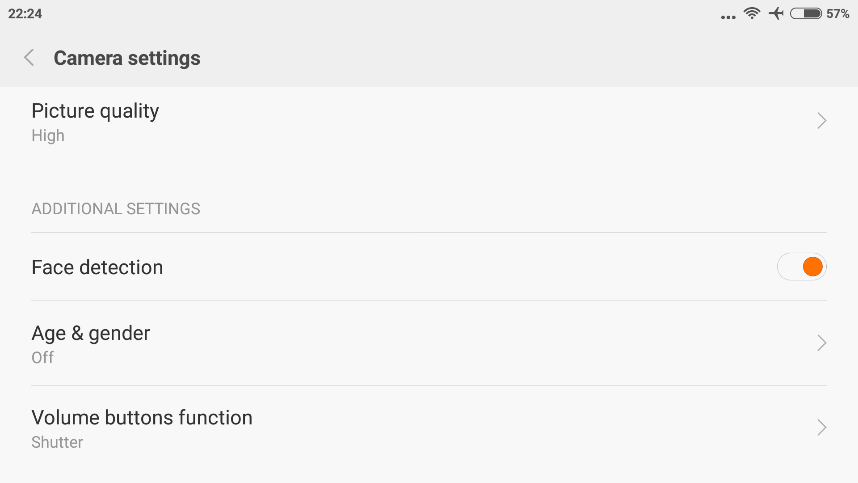Tap the battery indicator icon
Image resolution: width=858 pixels, height=483 pixels.
(x=806, y=14)
